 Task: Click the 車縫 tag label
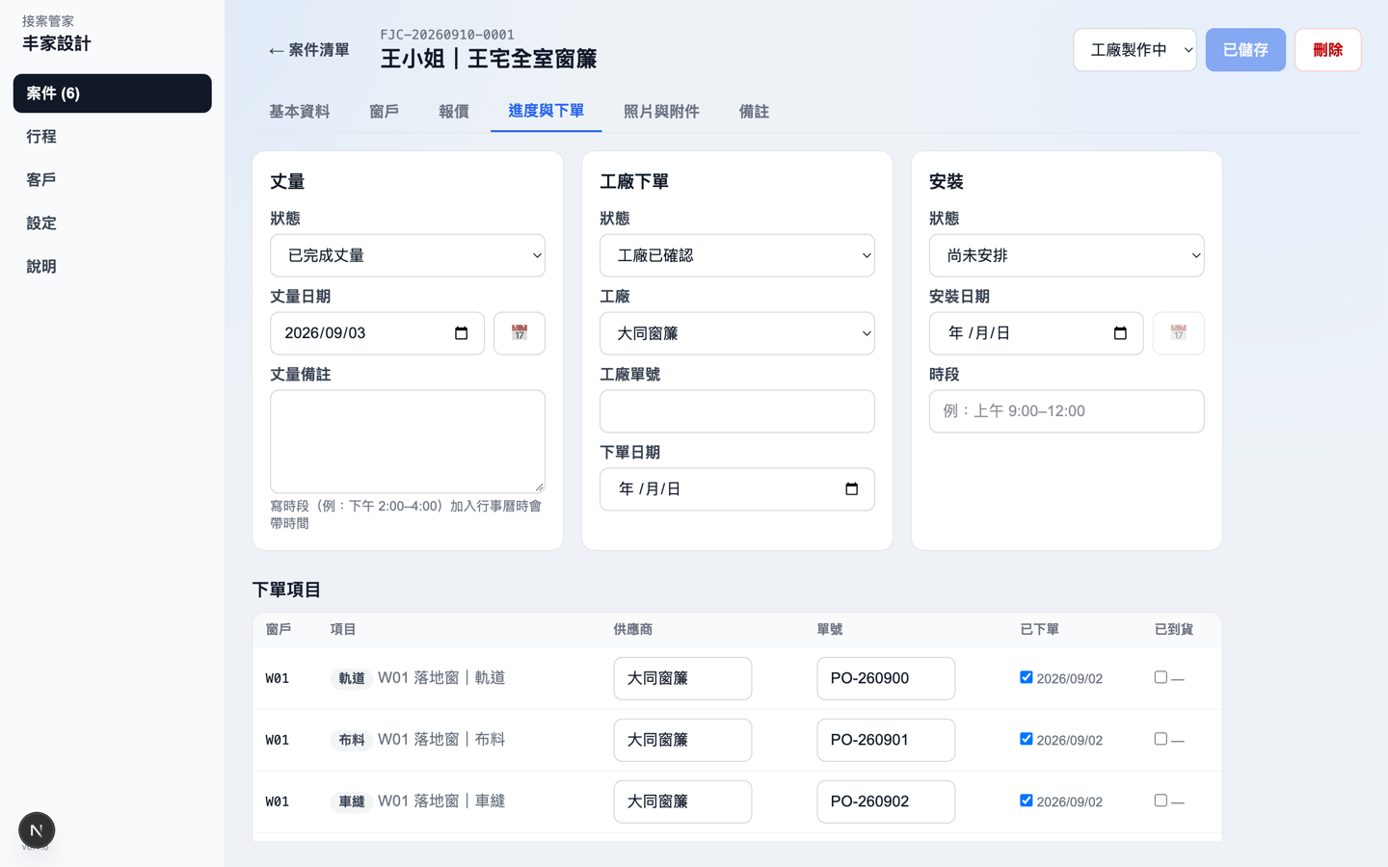pyautogui.click(x=351, y=801)
